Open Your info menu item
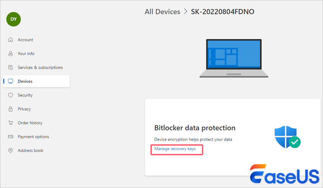 coord(26,54)
